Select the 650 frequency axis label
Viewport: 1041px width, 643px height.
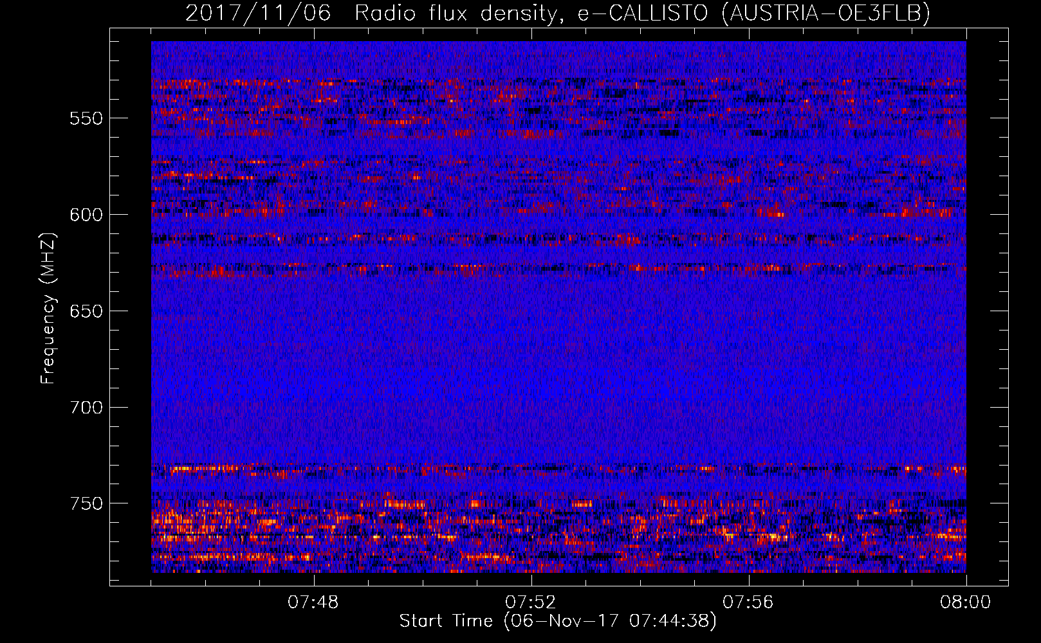tap(86, 311)
